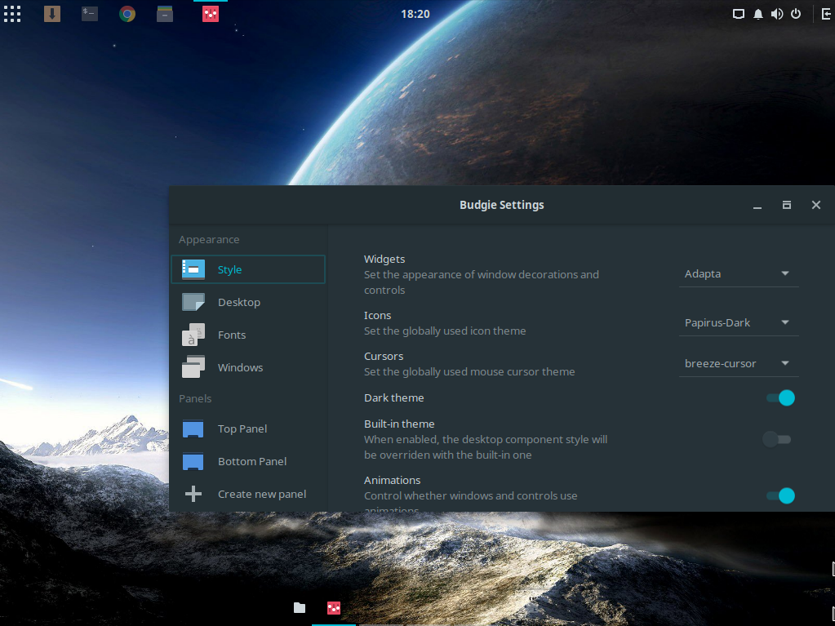Click the Built-in theme label
The height and width of the screenshot is (626, 835).
pos(399,424)
